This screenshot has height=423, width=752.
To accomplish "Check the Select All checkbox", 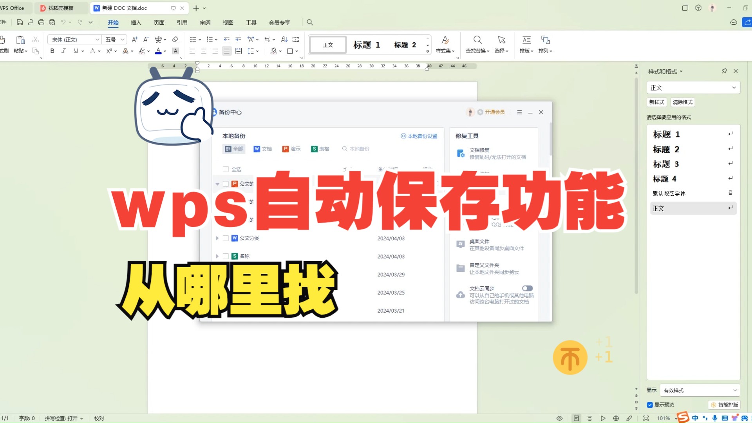I will point(226,169).
